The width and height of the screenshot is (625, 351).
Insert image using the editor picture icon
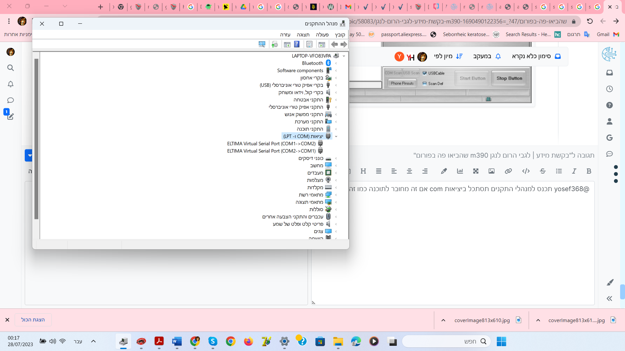492,171
